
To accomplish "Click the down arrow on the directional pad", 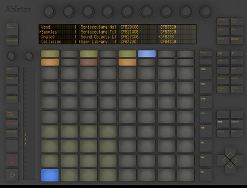I will (230, 168).
